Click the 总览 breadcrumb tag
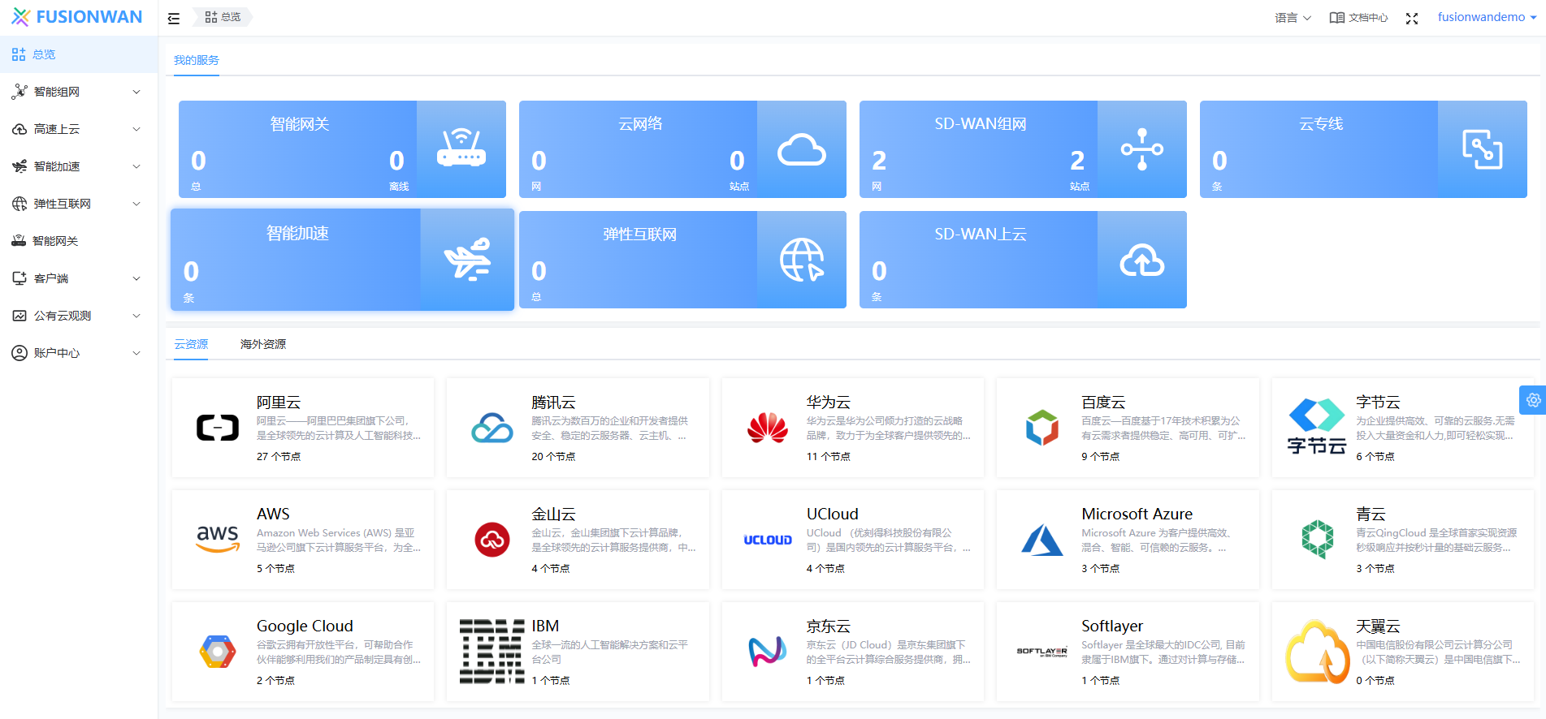The image size is (1546, 719). point(223,17)
